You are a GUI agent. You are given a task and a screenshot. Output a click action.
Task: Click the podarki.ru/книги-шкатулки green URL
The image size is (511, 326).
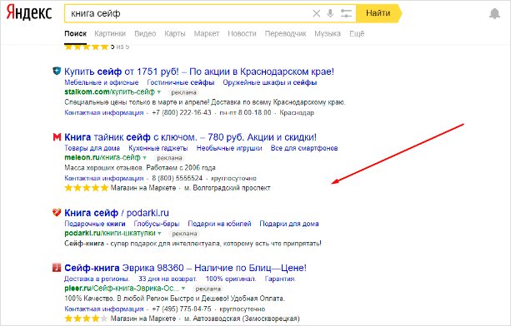tap(110, 234)
